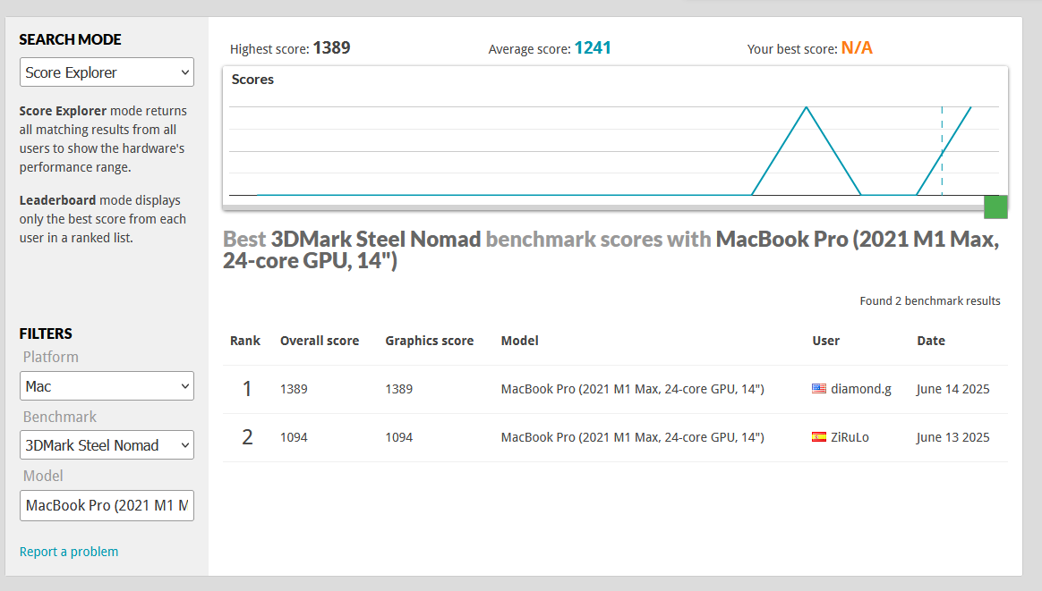This screenshot has height=591, width=1042.
Task: Click the model name in ZiRuLo row
Action: (633, 437)
